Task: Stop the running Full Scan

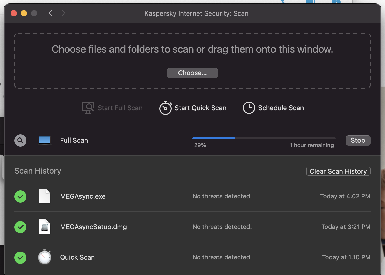Action: [358, 140]
